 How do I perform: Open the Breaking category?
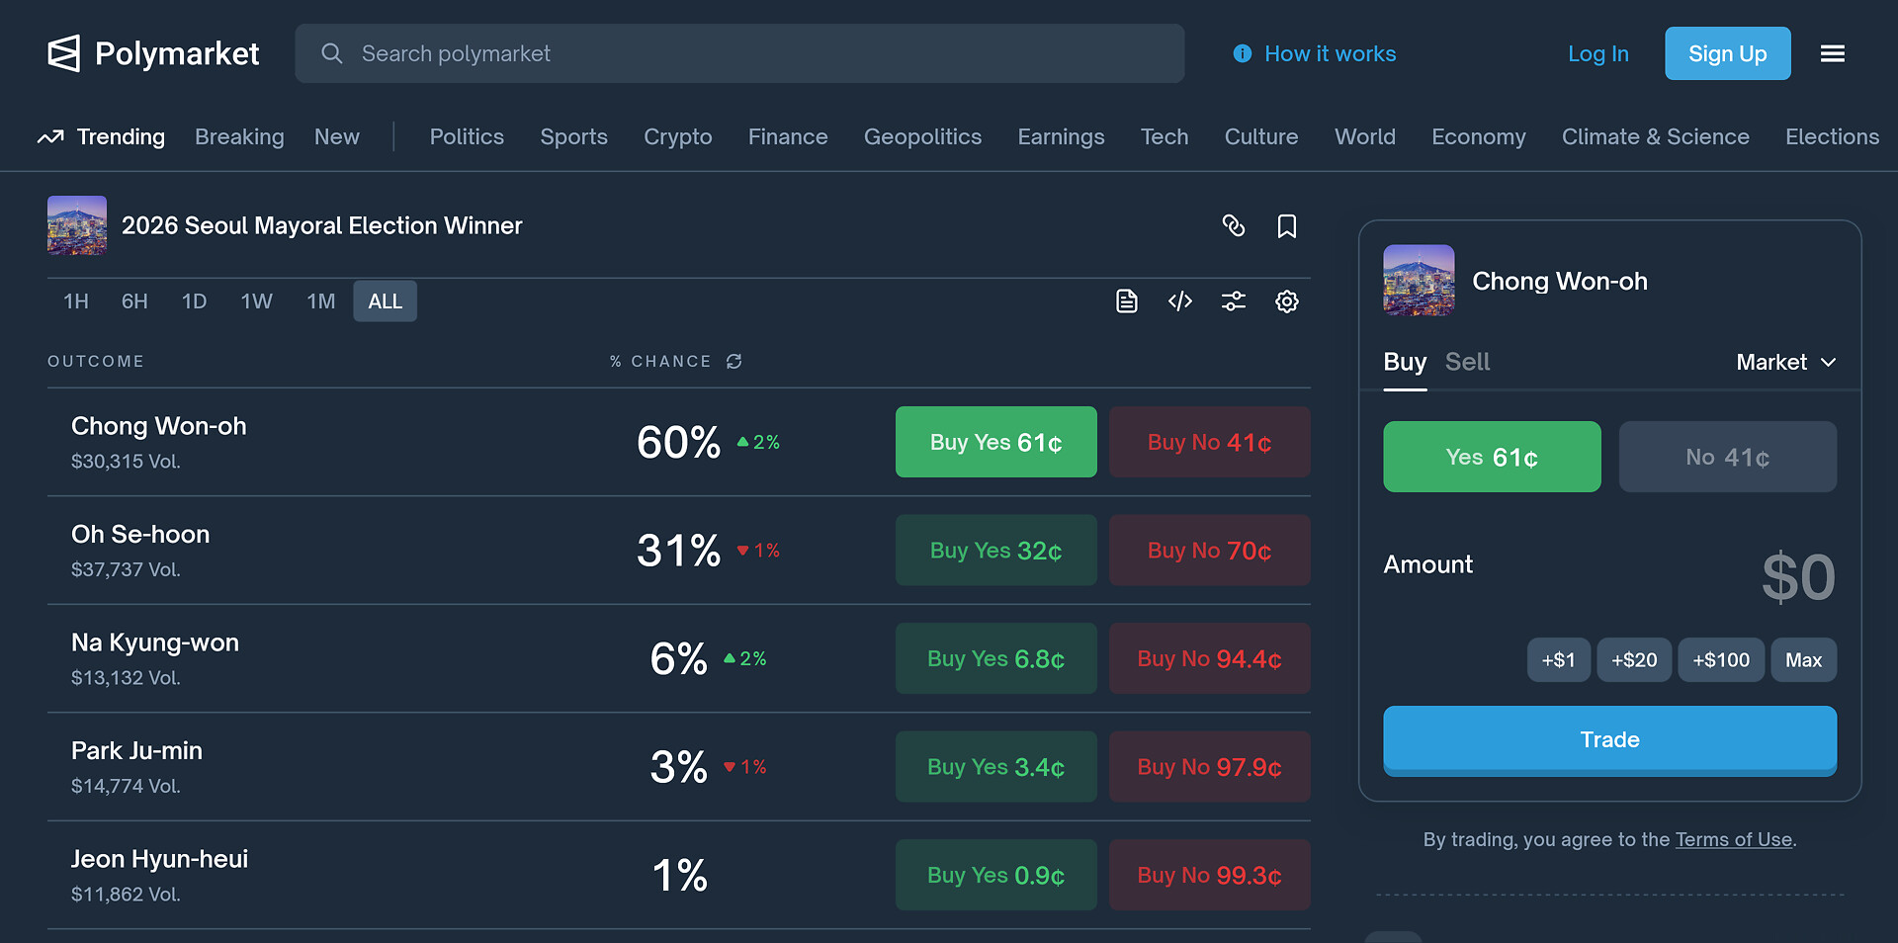point(239,136)
